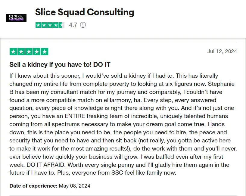Click the May 08, 2024 experience date
Viewport: 246px width, 196px height.
[74, 186]
